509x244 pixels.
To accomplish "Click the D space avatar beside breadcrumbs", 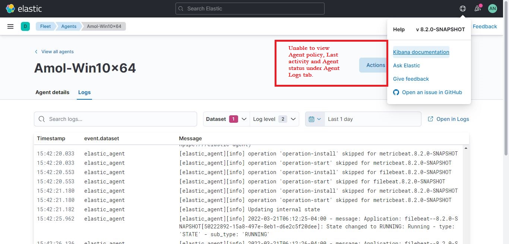I will pos(25,26).
